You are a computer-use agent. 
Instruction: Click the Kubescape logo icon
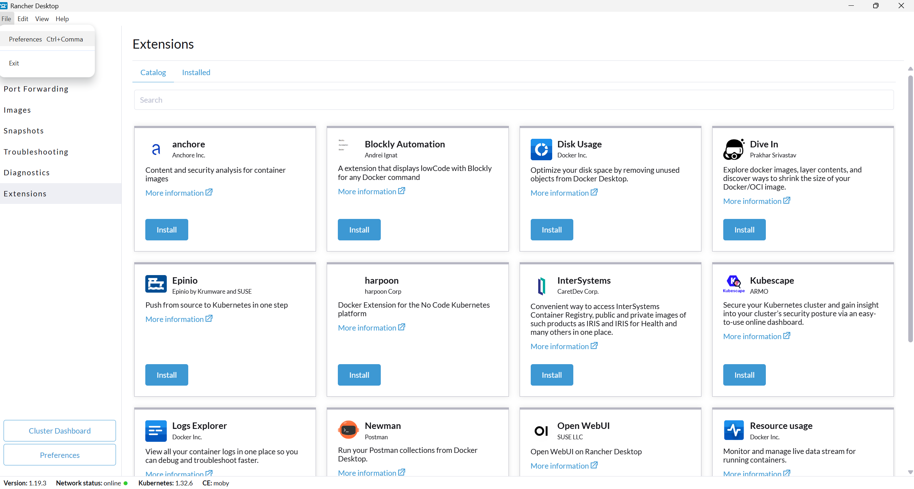[x=734, y=284]
